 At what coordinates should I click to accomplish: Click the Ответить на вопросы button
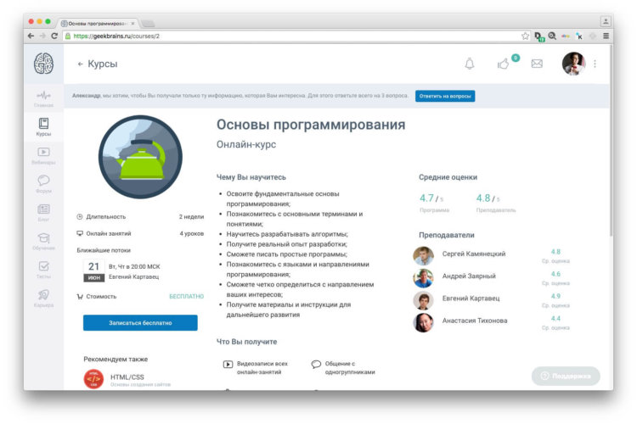[x=445, y=96]
